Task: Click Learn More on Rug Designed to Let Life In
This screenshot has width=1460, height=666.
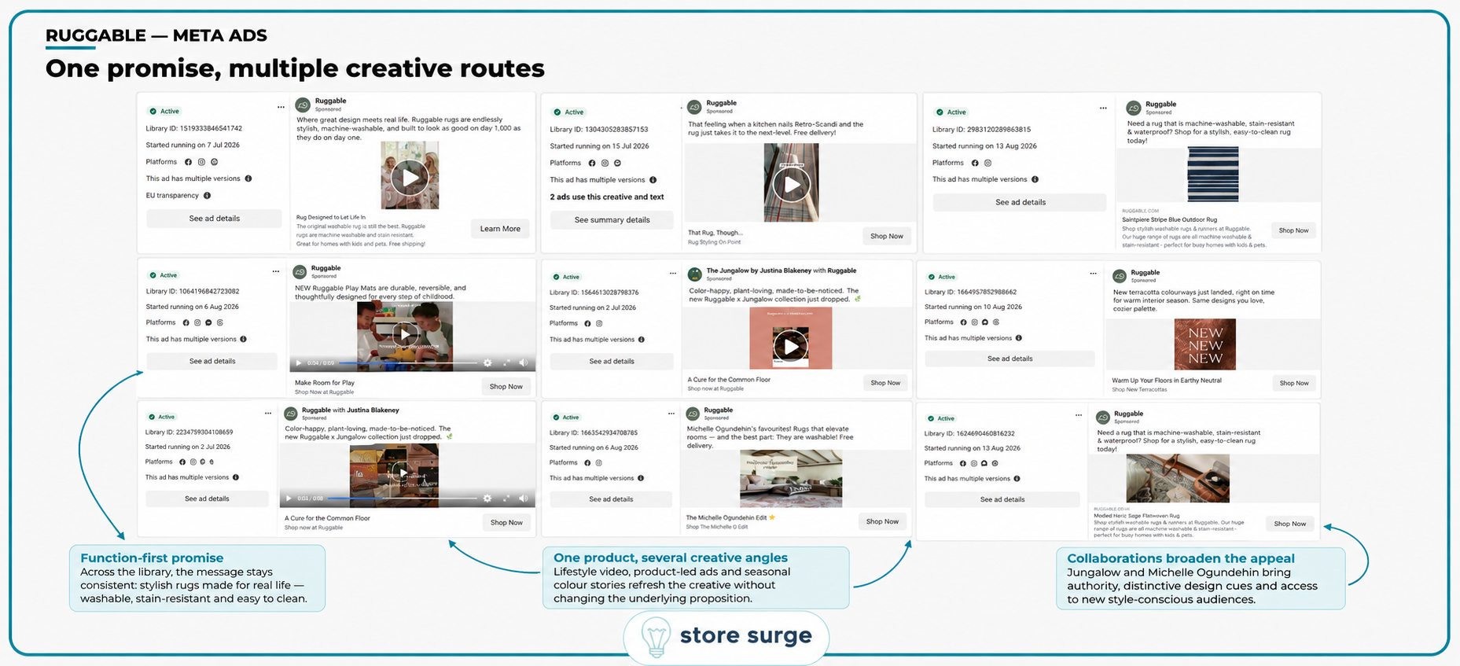Action: coord(500,229)
